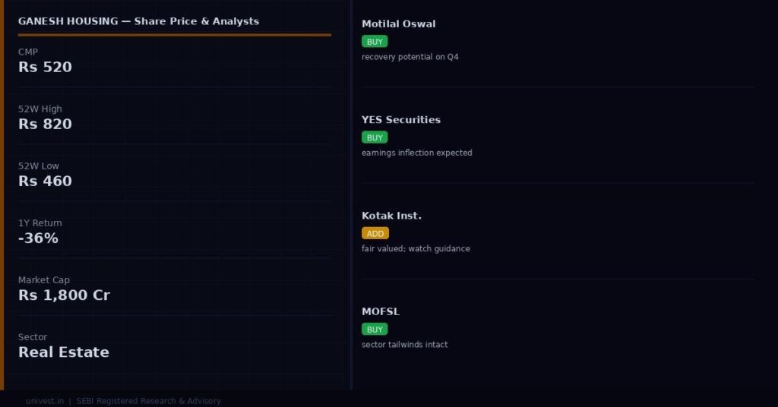This screenshot has width=778, height=407.
Task: Click the 'sector tailwinds intact' comment
Action: (405, 345)
